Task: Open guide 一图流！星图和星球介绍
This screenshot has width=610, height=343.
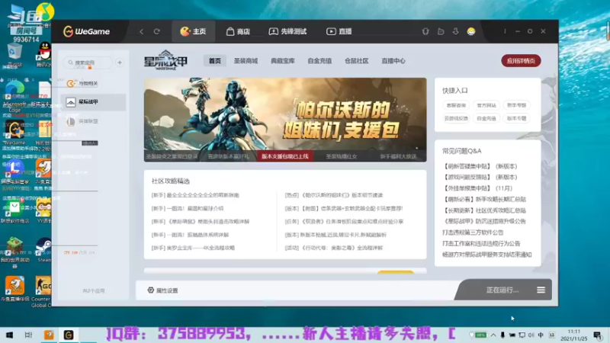Action: pos(188,208)
